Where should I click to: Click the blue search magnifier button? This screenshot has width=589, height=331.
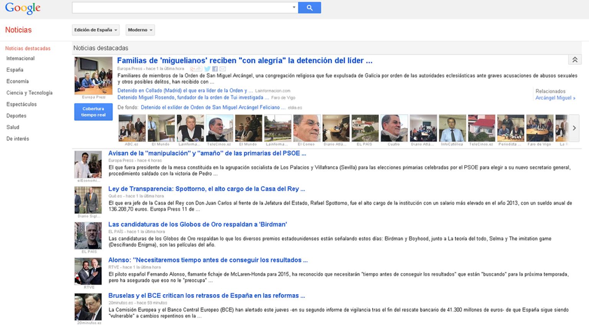point(309,8)
